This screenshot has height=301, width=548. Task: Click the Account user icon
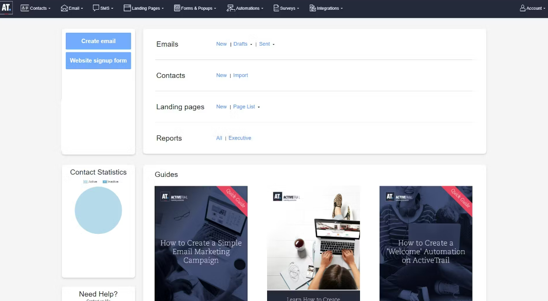pos(522,8)
